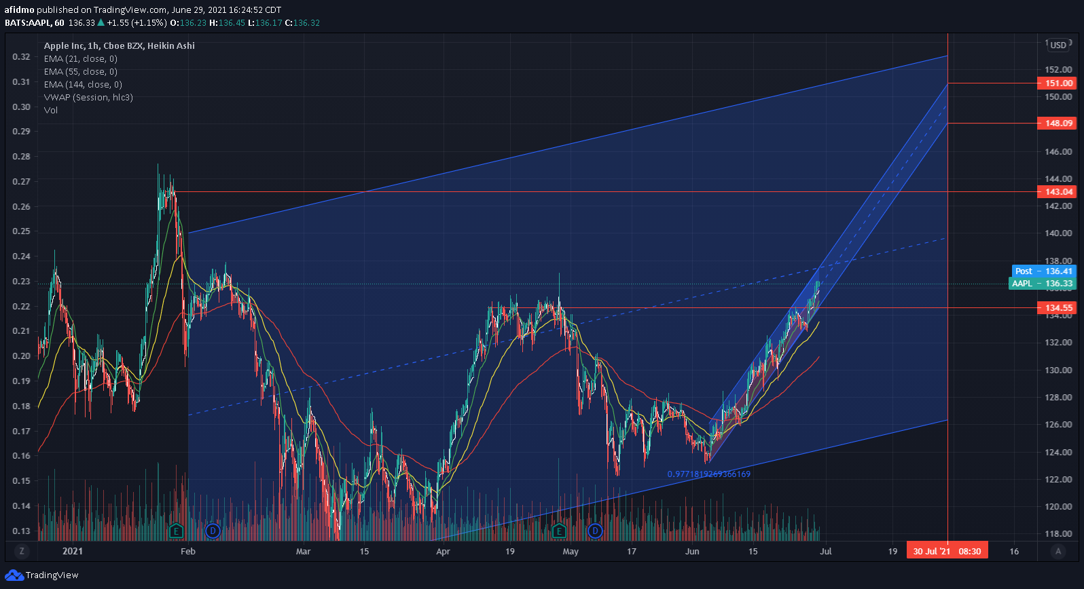Select the EMA (55, close, 0) indicator legend

(81, 71)
